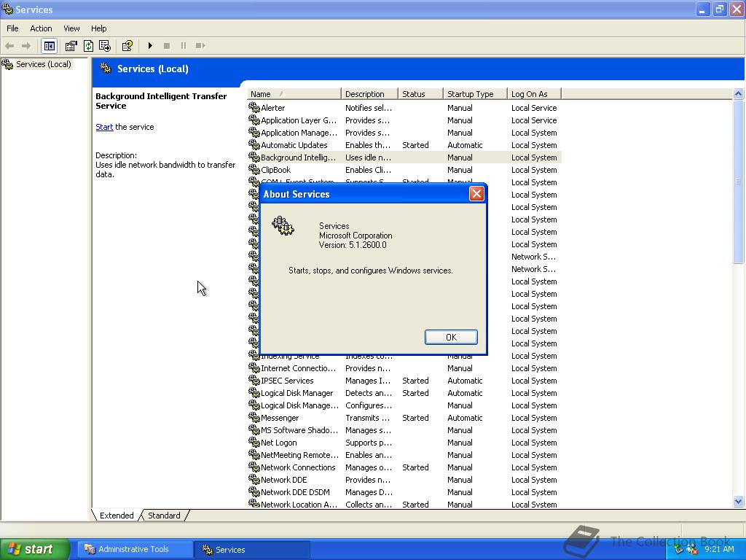Click the Stop Service toolbar icon

click(x=167, y=46)
